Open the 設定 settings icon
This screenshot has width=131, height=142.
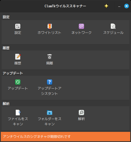coord(18,26)
